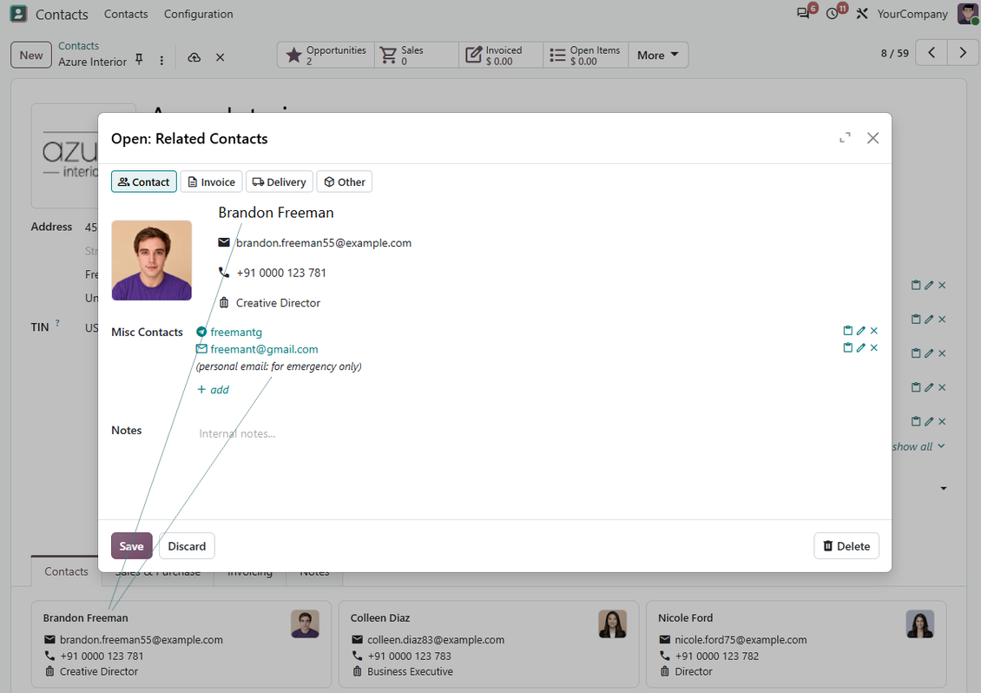Open Invoiced stat button

click(501, 55)
